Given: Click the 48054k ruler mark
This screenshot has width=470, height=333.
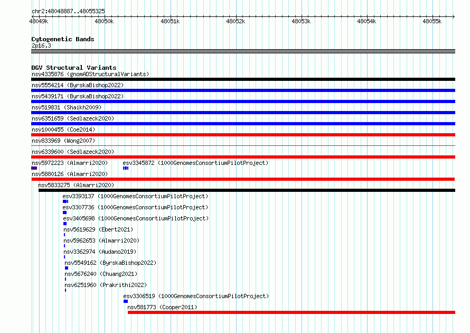Looking at the screenshot, I should [366, 21].
